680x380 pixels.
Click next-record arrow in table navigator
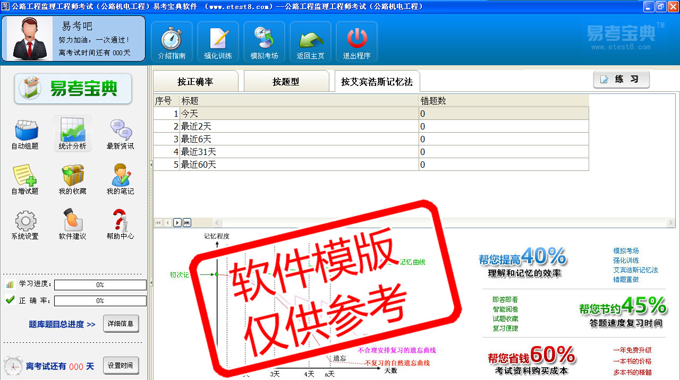tap(177, 223)
